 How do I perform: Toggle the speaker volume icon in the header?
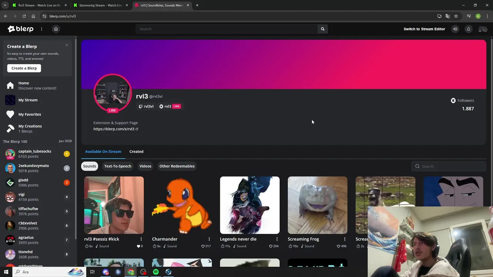(455, 29)
